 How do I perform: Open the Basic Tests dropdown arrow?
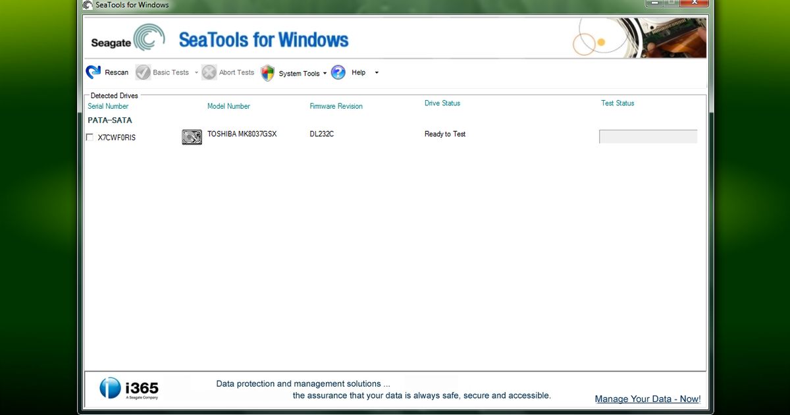[x=196, y=72]
